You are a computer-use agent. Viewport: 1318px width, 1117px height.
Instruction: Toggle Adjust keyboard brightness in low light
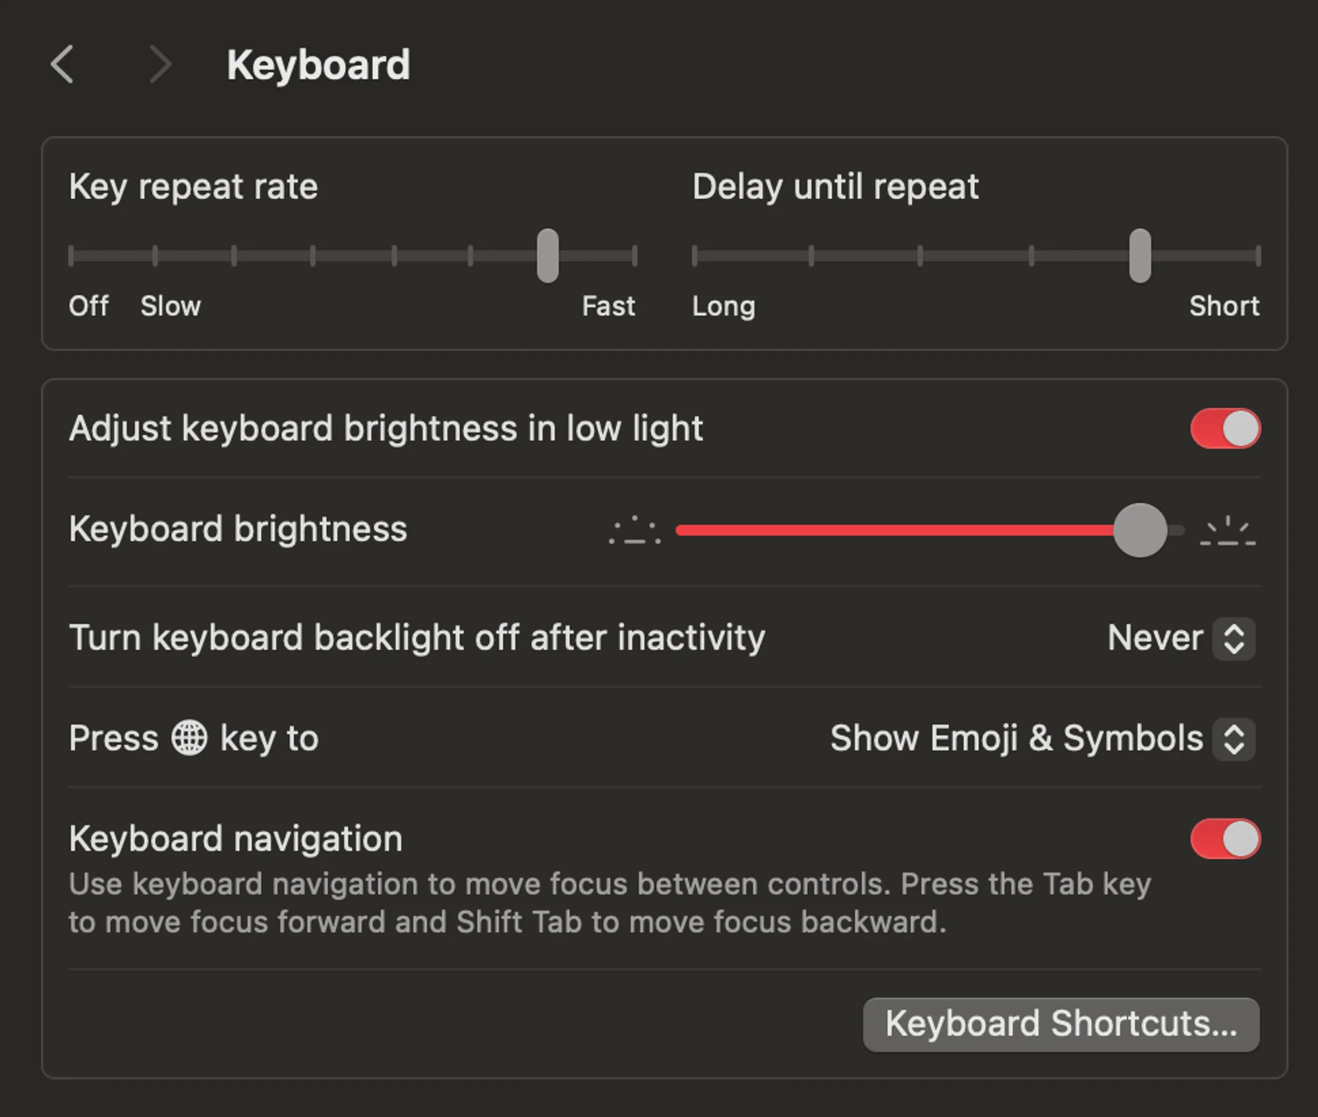(1225, 428)
